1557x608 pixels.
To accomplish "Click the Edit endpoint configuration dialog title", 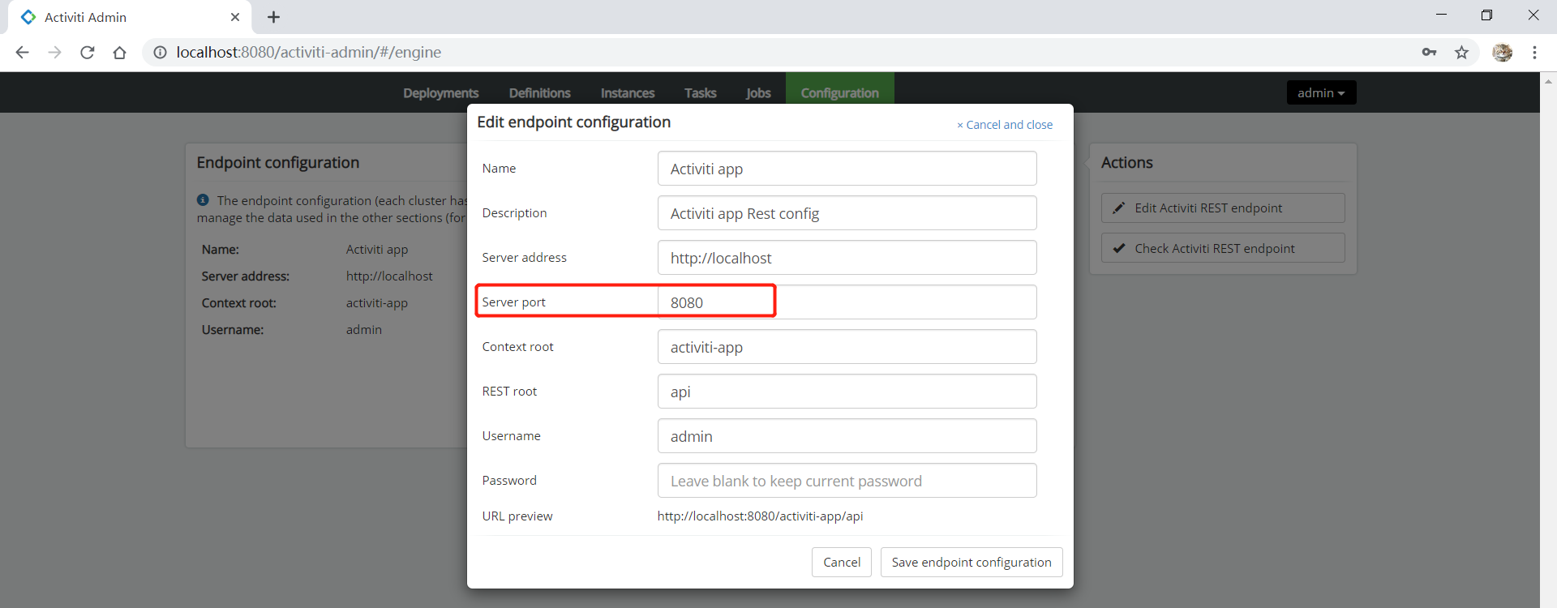I will coord(573,122).
